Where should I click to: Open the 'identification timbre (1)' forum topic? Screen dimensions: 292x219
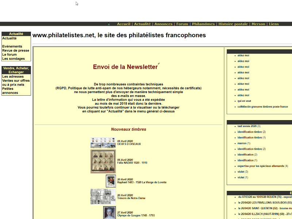pos(251,138)
